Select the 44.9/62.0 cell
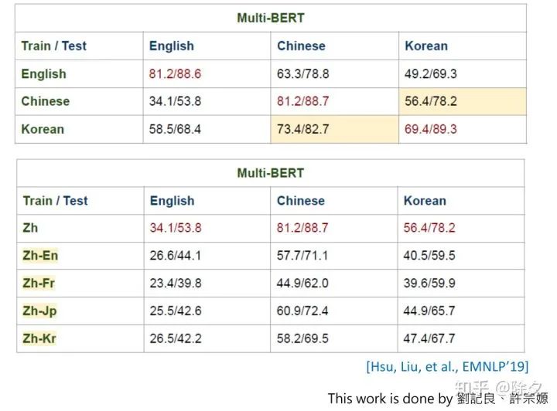The height and width of the screenshot is (411, 557). coord(302,284)
